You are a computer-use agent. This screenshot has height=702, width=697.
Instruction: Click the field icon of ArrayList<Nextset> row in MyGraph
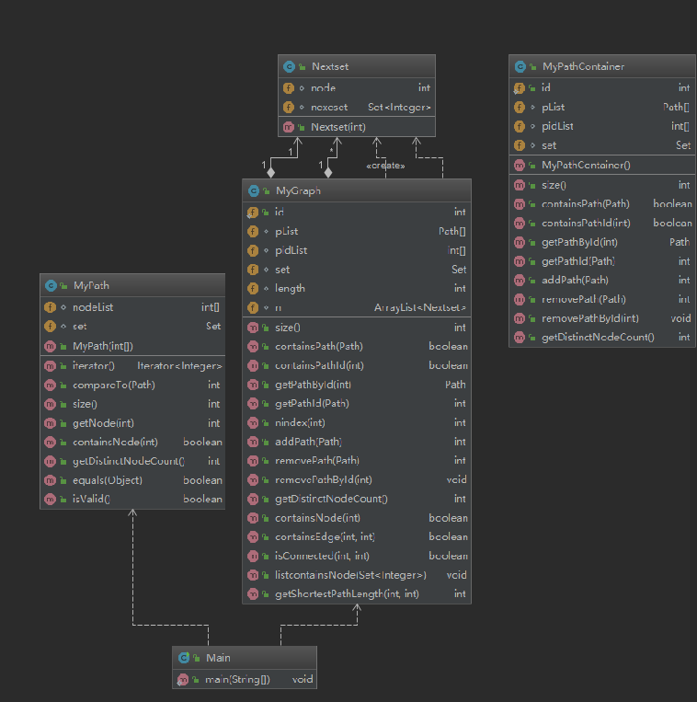253,307
